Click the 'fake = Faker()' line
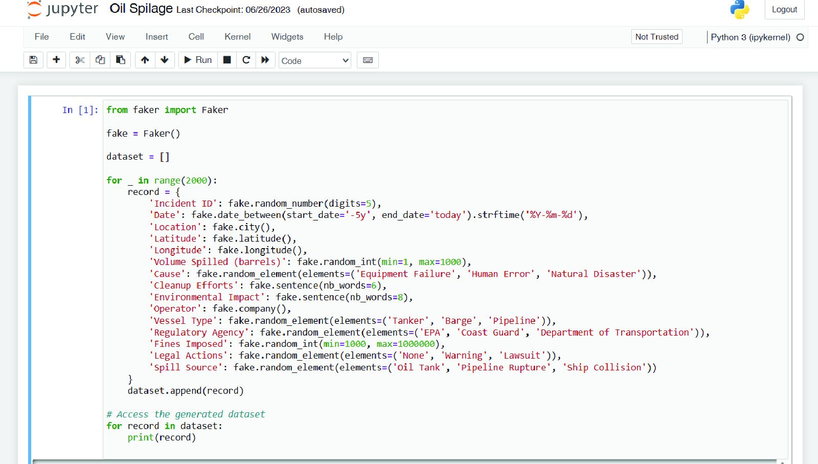 (143, 134)
